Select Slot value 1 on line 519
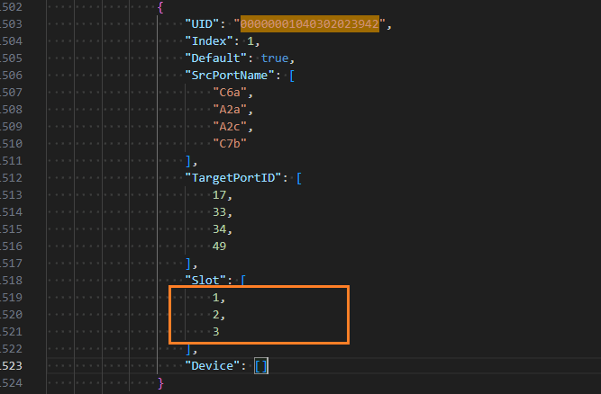This screenshot has height=394, width=601. point(216,298)
